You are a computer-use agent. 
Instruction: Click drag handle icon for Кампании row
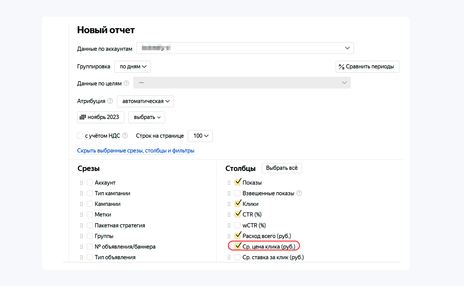tap(82, 204)
